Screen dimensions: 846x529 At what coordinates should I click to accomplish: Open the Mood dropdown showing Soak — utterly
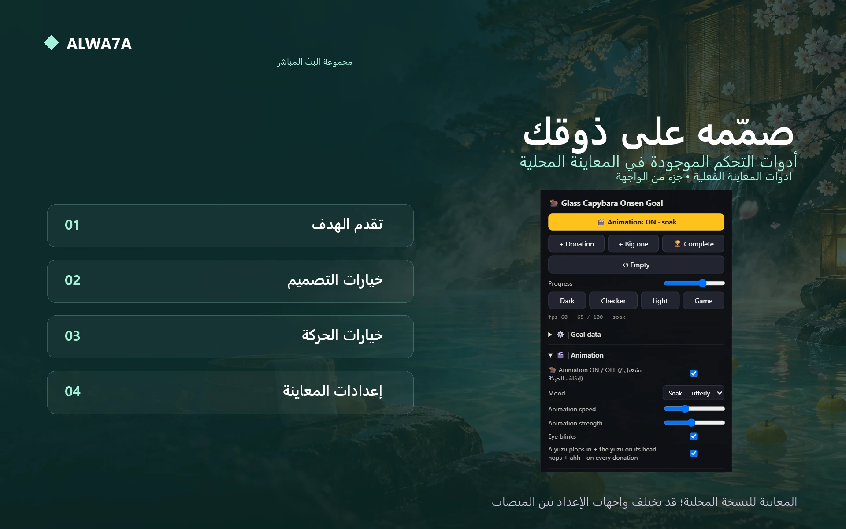coord(693,393)
